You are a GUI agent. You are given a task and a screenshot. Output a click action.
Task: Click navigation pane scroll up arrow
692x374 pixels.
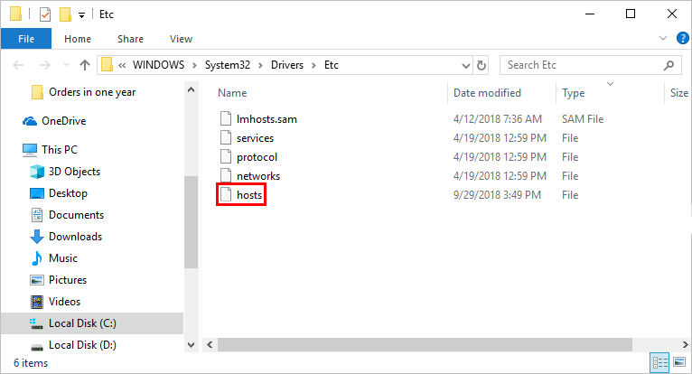(x=192, y=89)
